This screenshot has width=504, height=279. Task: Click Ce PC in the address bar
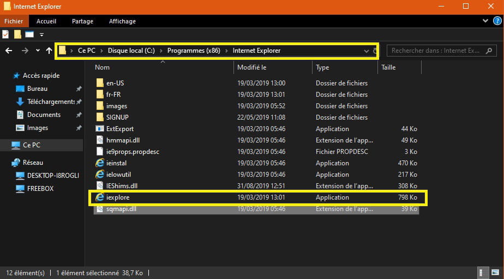(87, 51)
